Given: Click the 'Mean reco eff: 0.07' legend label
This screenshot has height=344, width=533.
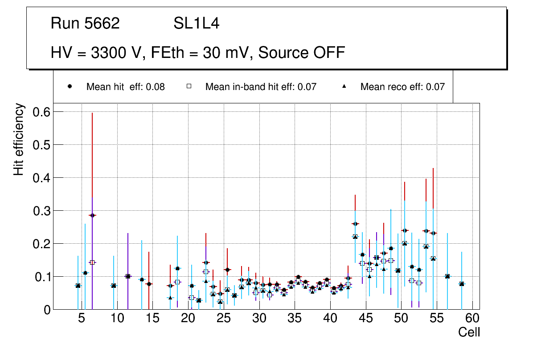Looking at the screenshot, I should [402, 87].
